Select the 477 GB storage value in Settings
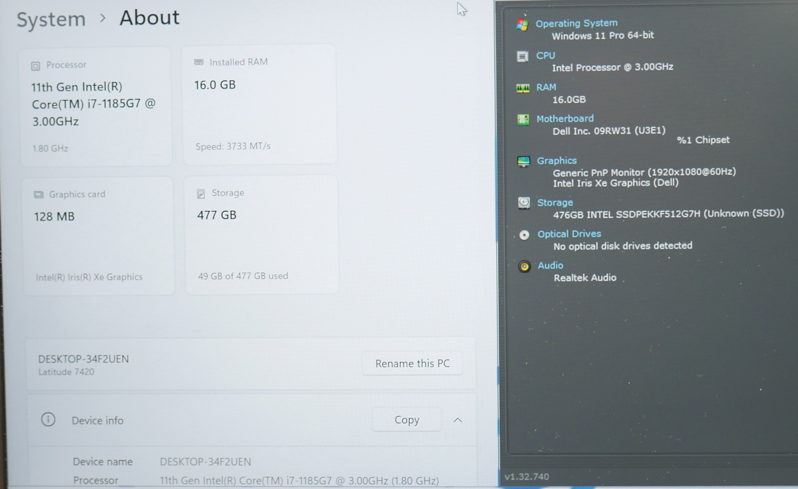The image size is (798, 489). tap(217, 215)
